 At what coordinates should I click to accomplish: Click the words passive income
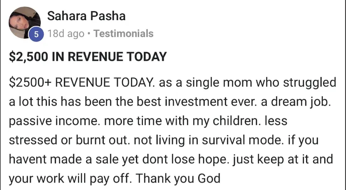(x=53, y=121)
